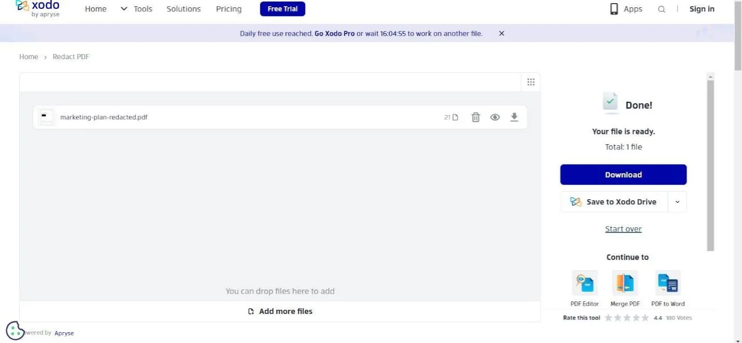Expand the Tools menu
This screenshot has width=742, height=343.
136,9
